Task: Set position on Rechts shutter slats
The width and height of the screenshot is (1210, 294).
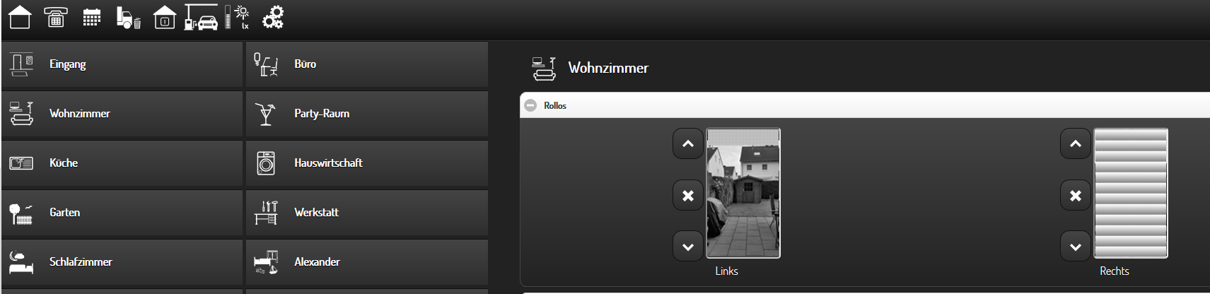Action: click(x=1131, y=193)
